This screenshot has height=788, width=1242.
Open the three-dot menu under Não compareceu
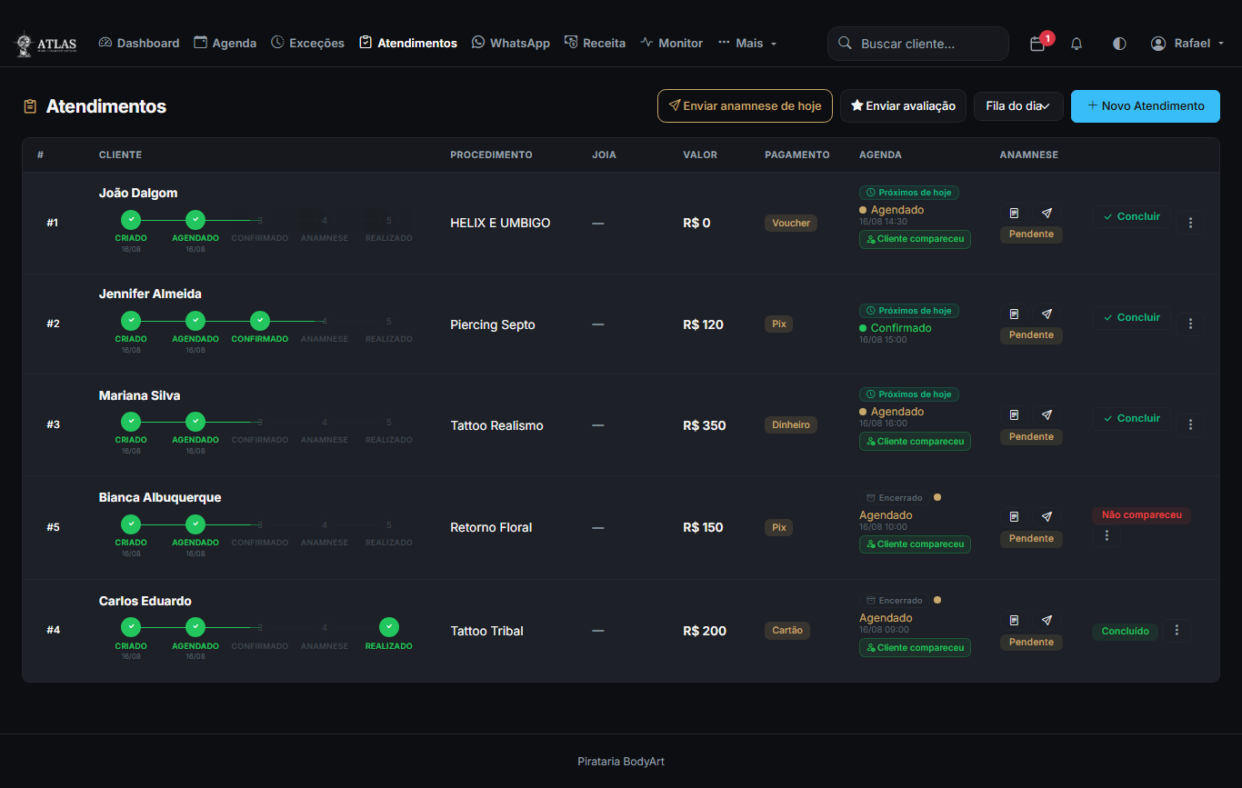pyautogui.click(x=1107, y=536)
